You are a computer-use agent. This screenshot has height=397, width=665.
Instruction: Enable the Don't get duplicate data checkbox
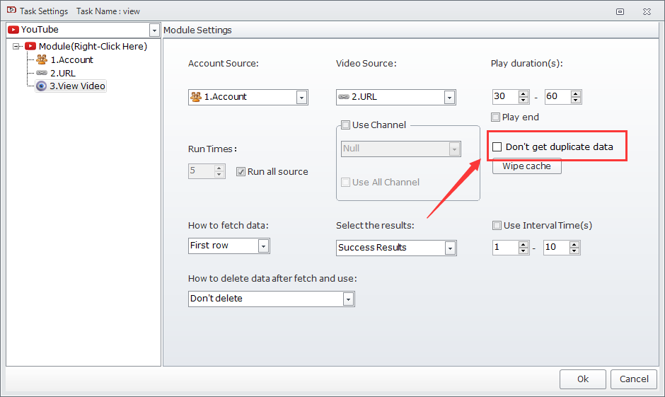coord(497,147)
